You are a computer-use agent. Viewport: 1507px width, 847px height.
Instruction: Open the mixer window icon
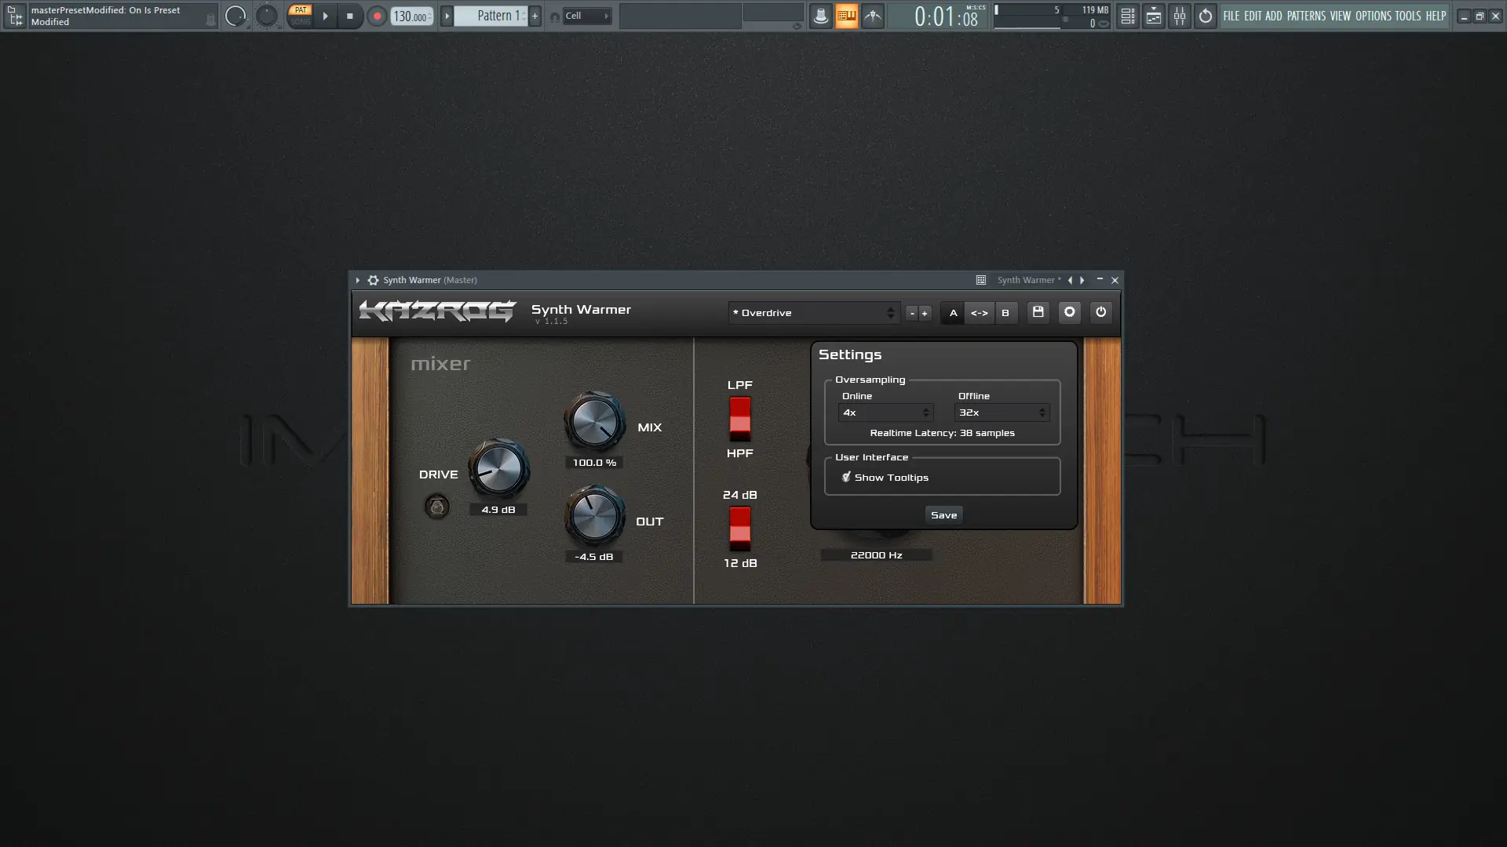click(1180, 16)
